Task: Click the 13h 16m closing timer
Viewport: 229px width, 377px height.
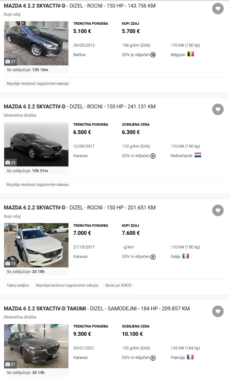Action: pyautogui.click(x=40, y=70)
